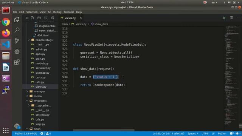This screenshot has height=136, width=242.
Task: Split the editor to the right
Action: click(231, 18)
